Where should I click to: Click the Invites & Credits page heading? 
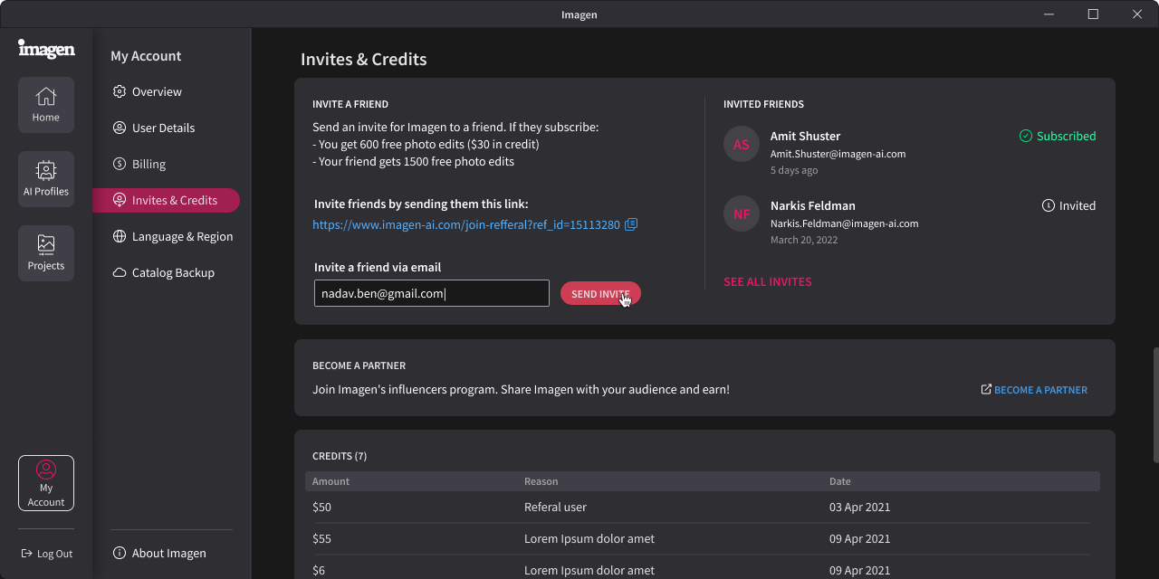(364, 59)
